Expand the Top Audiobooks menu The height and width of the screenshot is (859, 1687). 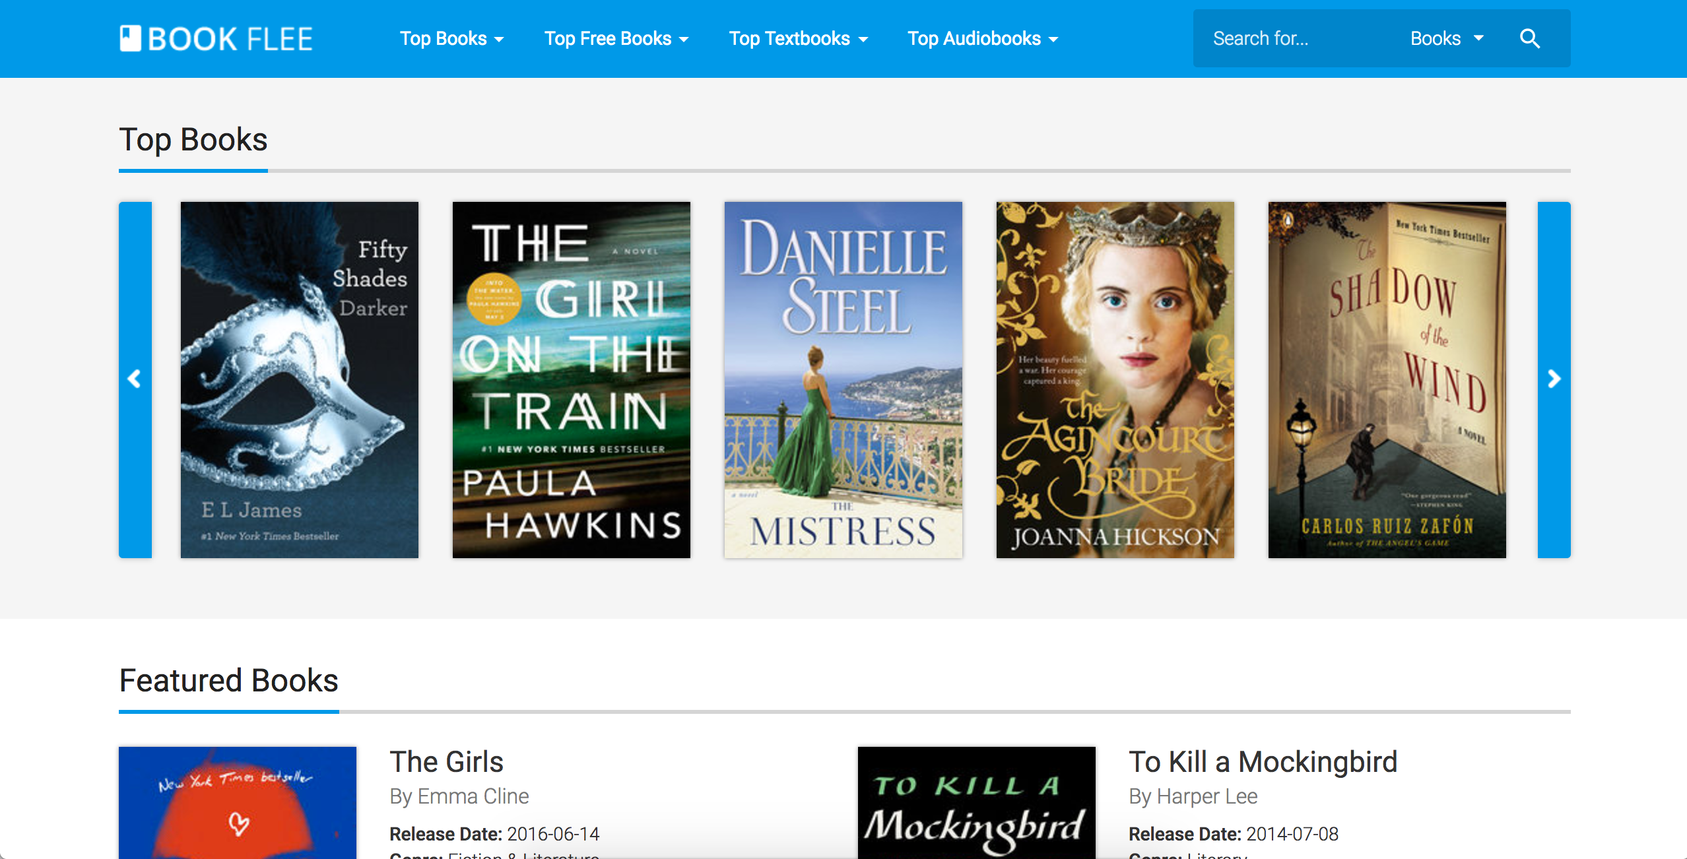coord(982,39)
